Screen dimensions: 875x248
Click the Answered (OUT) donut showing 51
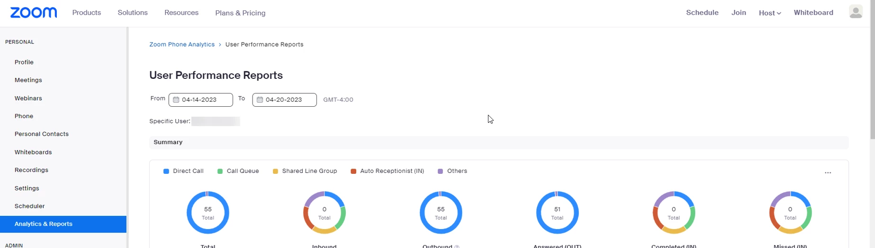558,213
